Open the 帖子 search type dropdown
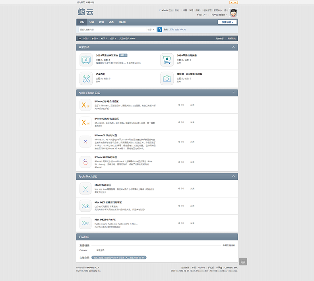This screenshot has width=314, height=281. coord(151,29)
